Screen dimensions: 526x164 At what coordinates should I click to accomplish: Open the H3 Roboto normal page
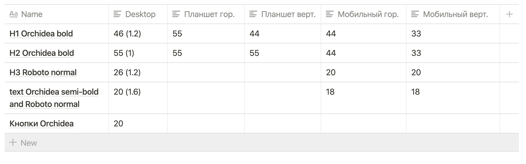pos(43,72)
